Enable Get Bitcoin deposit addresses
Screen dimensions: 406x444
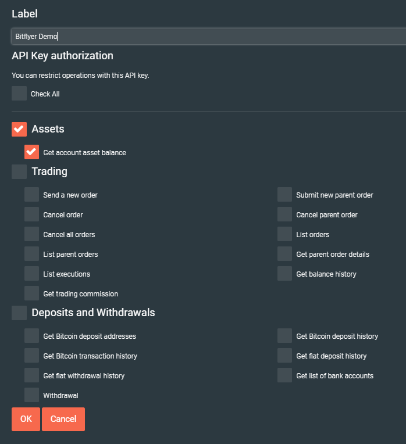click(32, 336)
